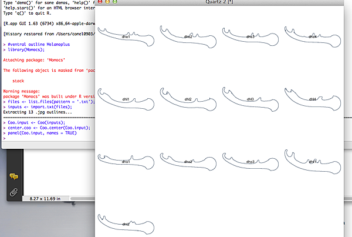Select the dhl3 outline in the plot

[x=251, y=99]
